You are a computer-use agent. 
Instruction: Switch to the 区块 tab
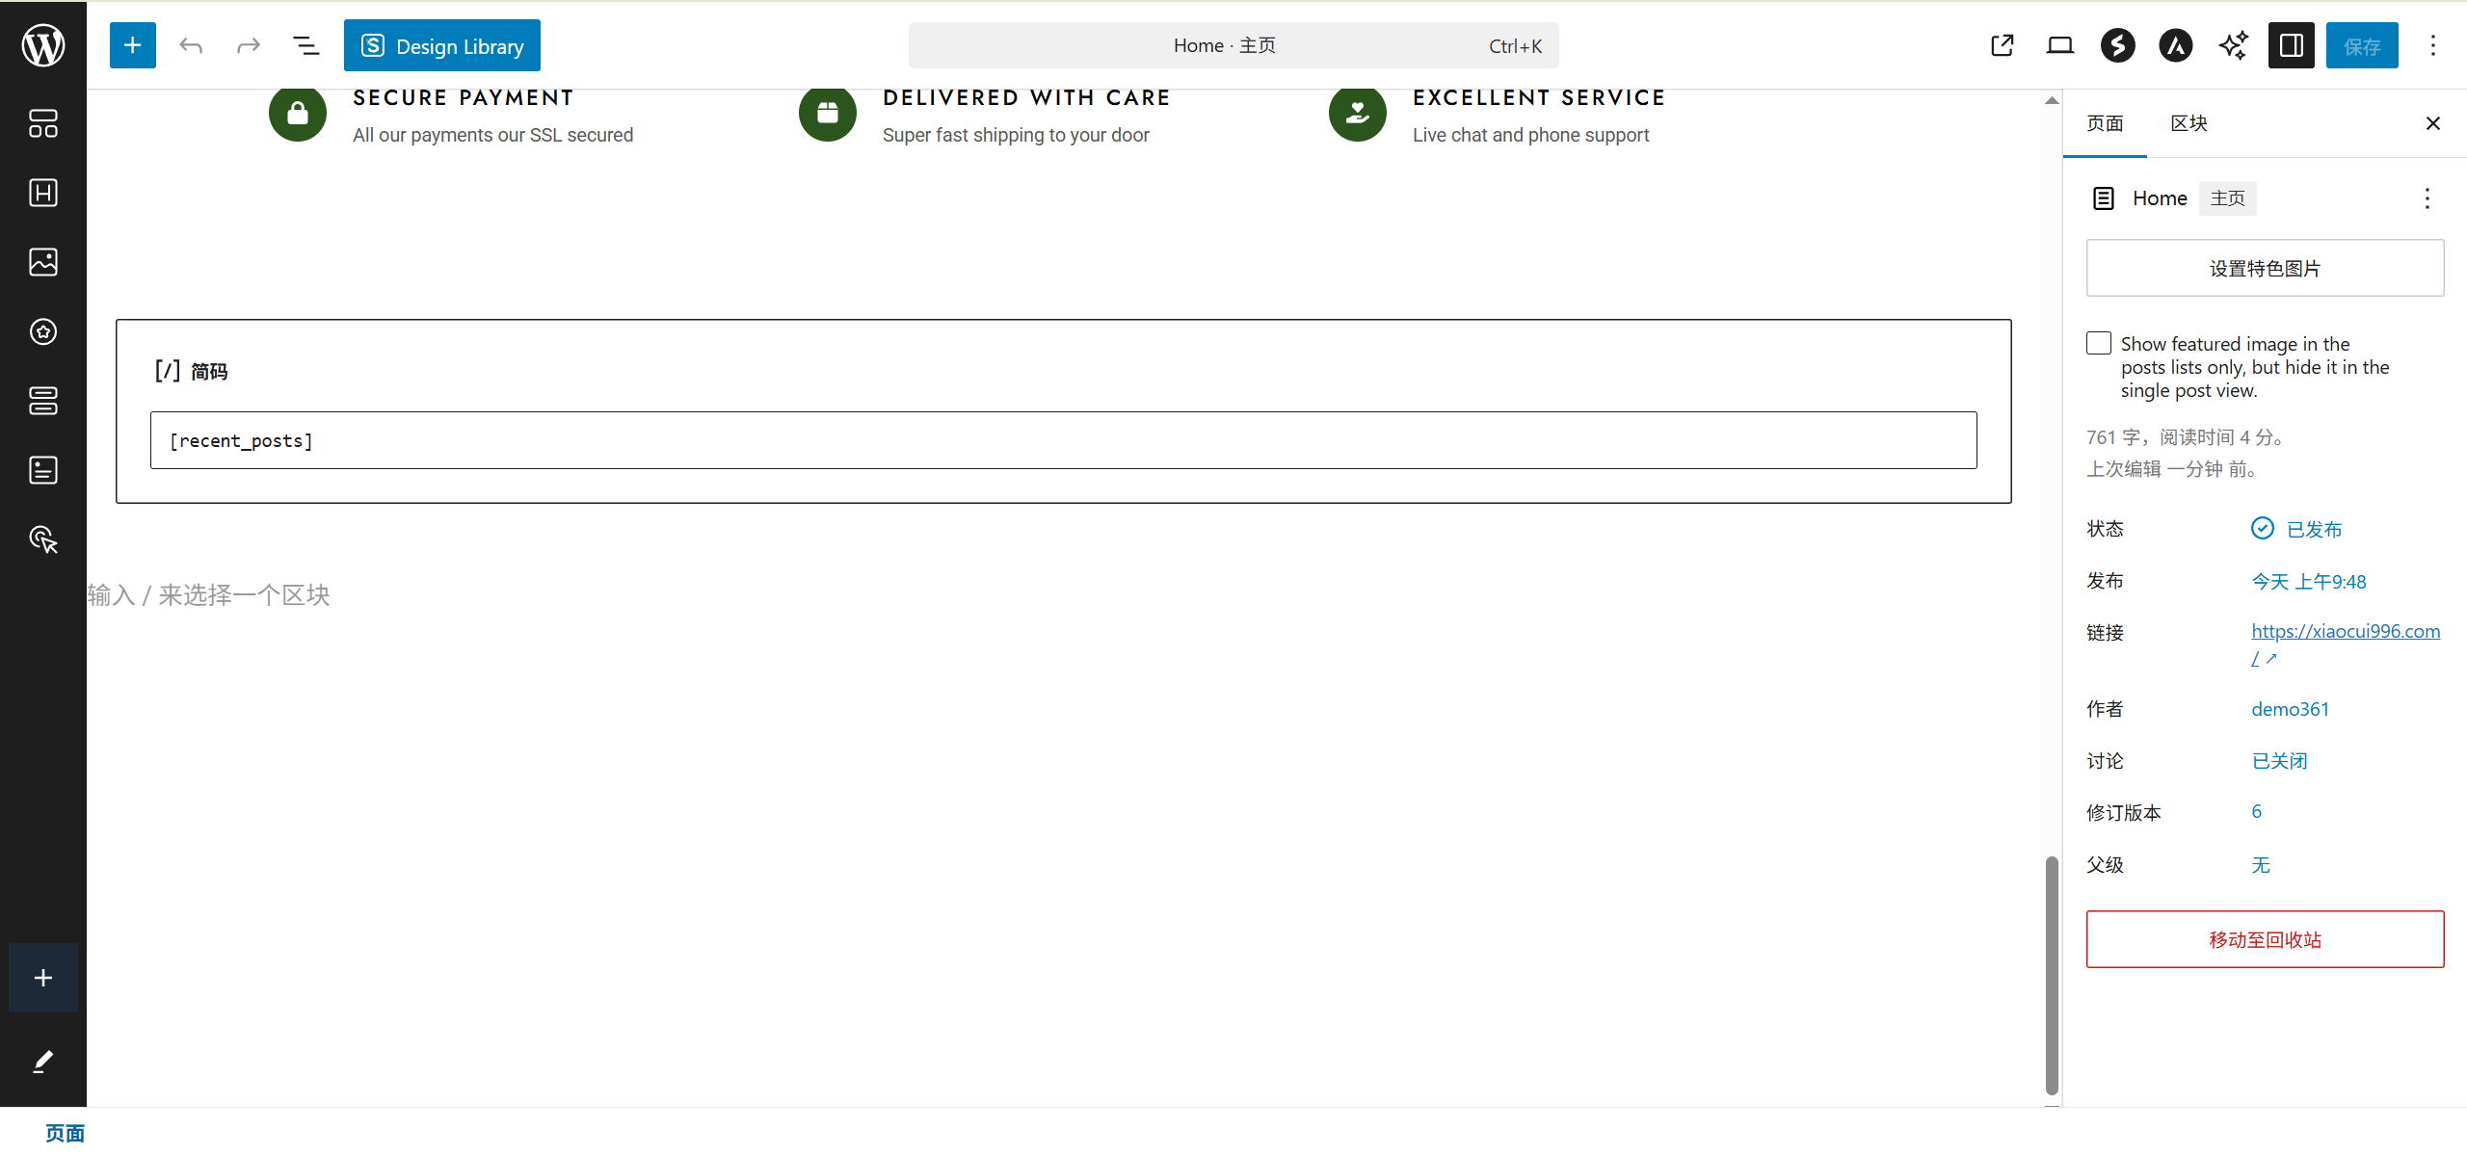click(2188, 123)
